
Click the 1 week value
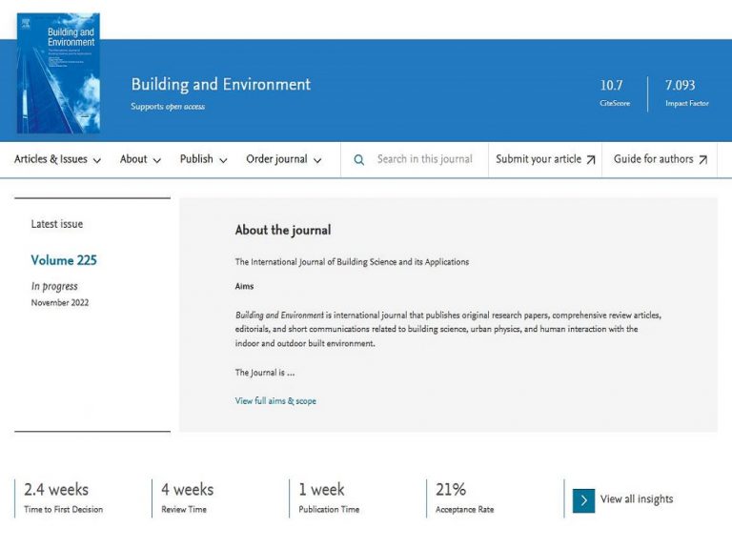(x=321, y=489)
